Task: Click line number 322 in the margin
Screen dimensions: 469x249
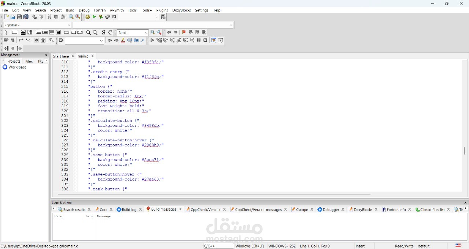Action: (65, 120)
